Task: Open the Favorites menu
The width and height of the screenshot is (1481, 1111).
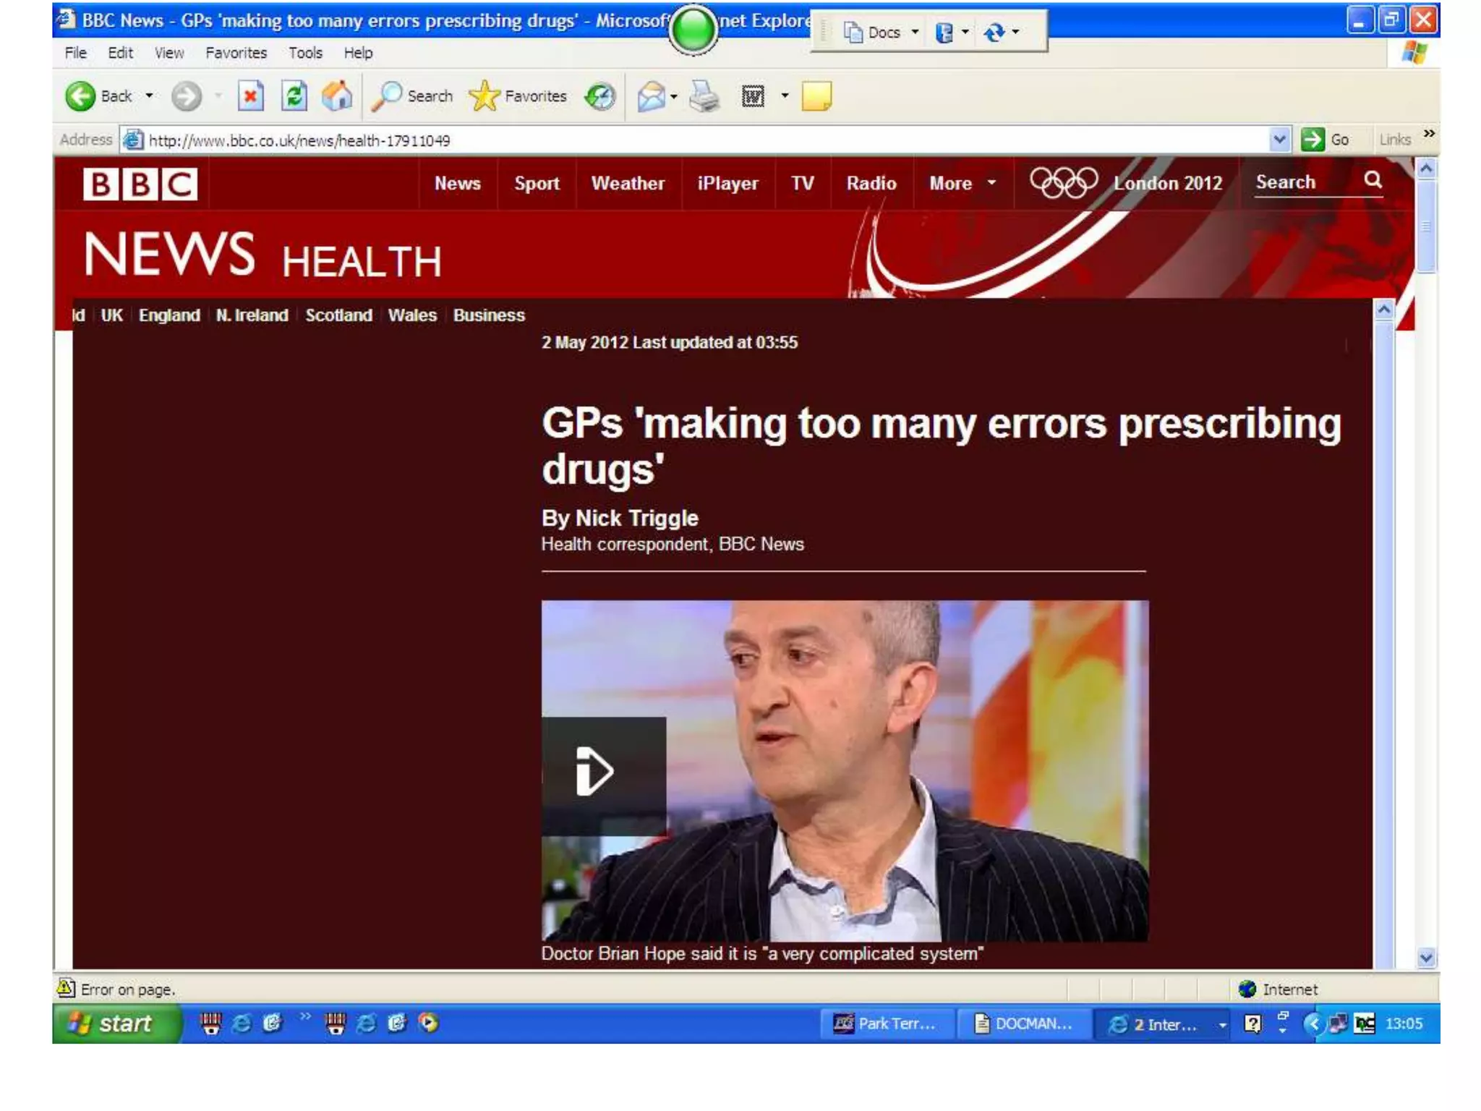Action: point(236,53)
